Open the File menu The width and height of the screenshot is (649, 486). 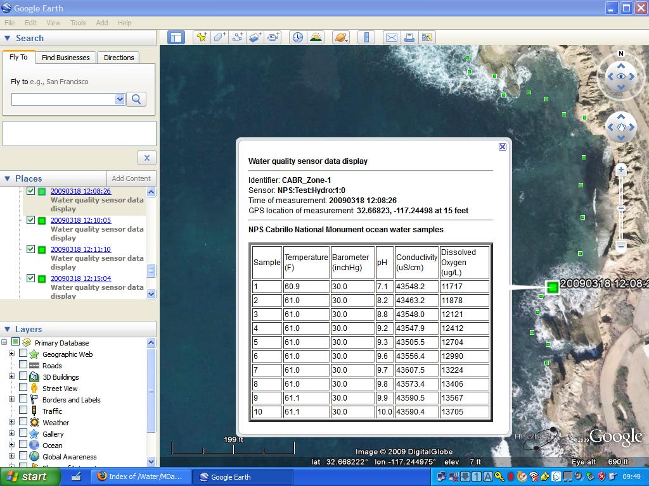[10, 23]
